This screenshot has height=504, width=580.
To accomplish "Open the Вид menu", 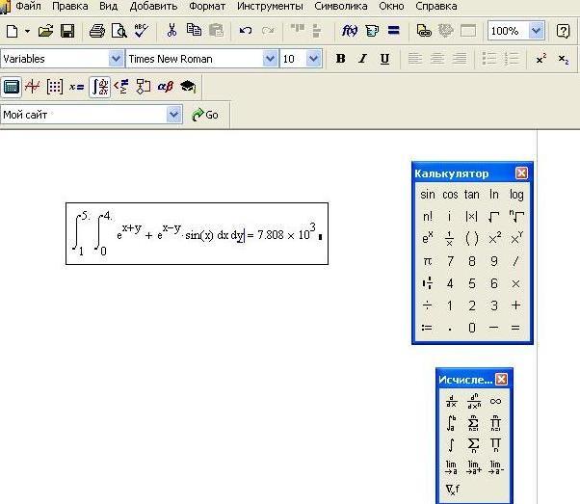I will coord(108,7).
